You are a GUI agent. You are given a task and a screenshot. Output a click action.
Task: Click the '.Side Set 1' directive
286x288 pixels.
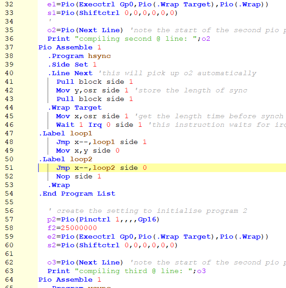click(x=72, y=65)
